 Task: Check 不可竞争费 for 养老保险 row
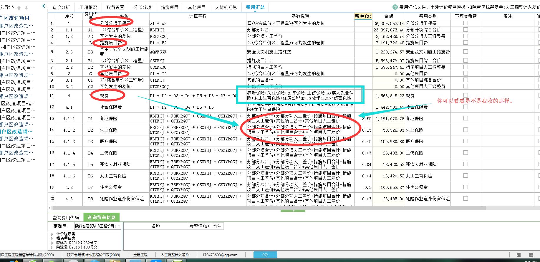click(x=466, y=118)
